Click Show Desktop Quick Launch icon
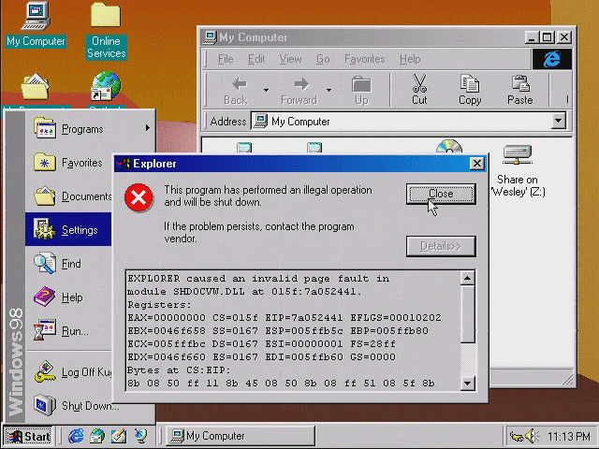 [x=119, y=436]
